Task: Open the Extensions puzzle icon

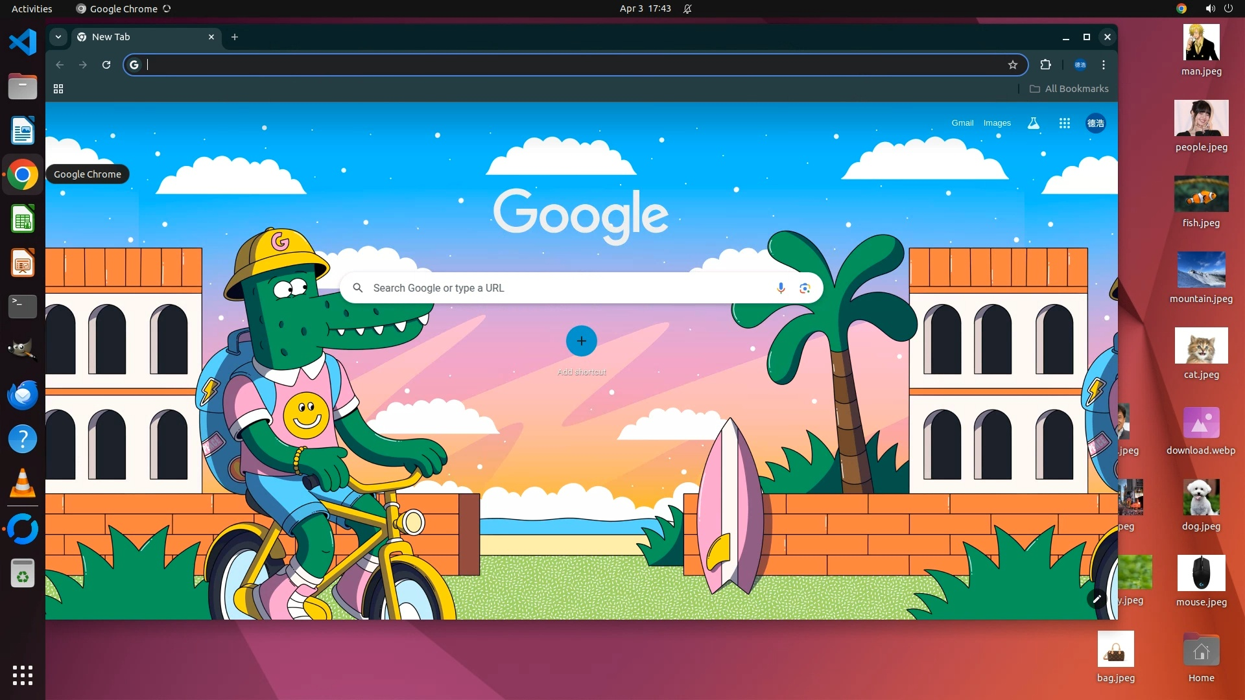Action: tap(1045, 65)
